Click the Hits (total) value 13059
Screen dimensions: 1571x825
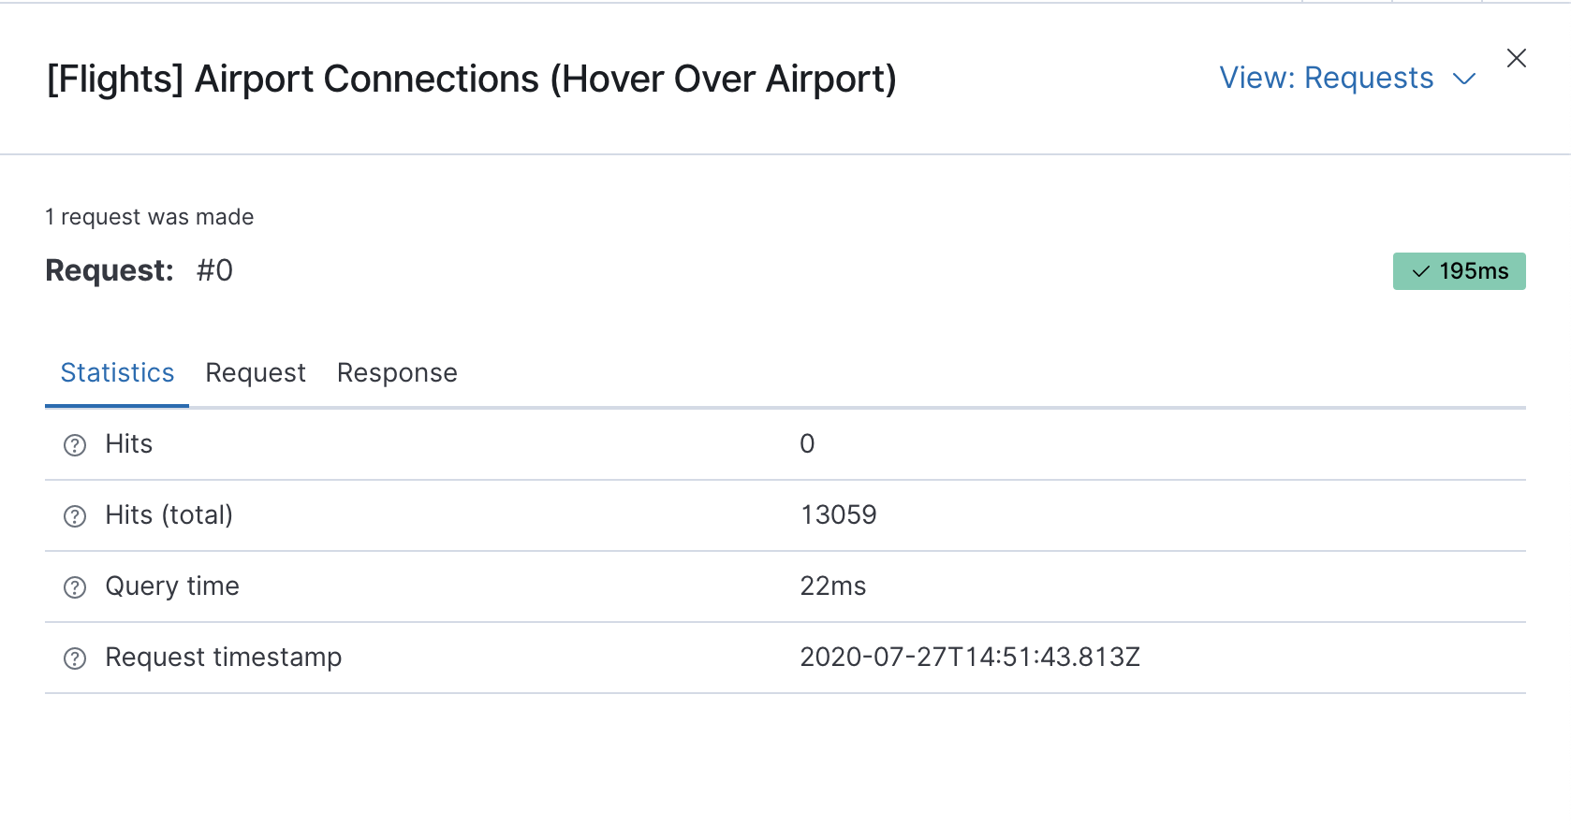coord(838,515)
